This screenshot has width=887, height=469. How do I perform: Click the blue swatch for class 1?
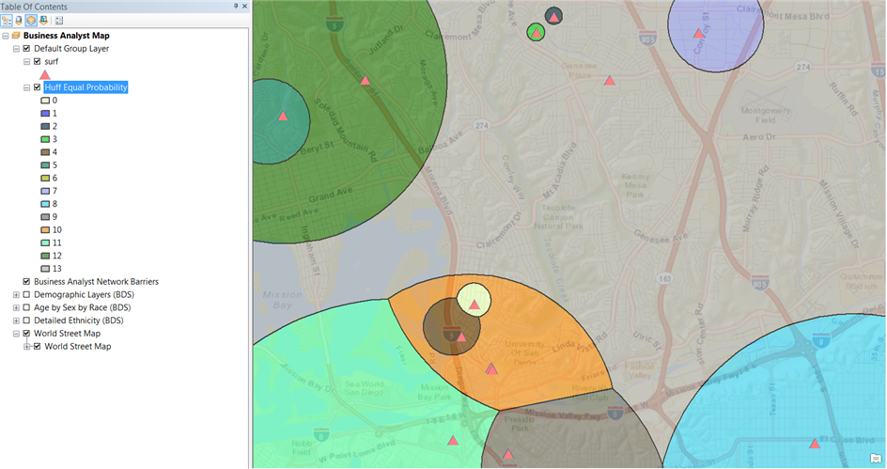[45, 114]
